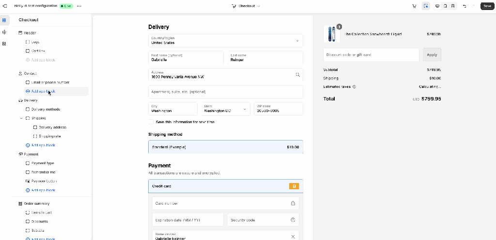Viewport: 496px width, 240px height.
Task: Select the Credit card payment option
Action: (x=225, y=186)
